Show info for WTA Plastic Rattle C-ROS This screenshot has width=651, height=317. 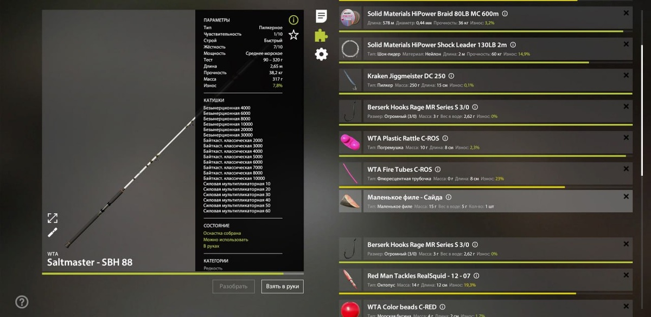pos(445,139)
